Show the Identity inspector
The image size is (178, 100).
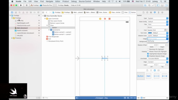(x=151, y=12)
